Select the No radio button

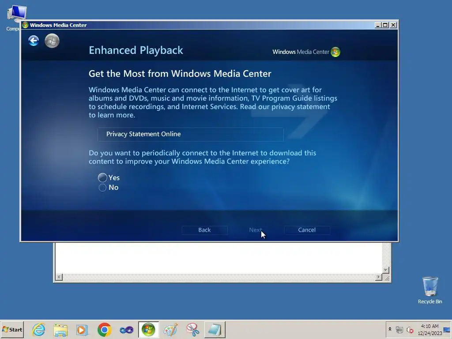coord(102,188)
